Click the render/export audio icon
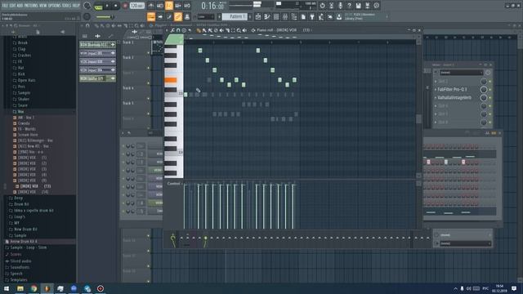Viewport: 523px width, 294px height. [x=367, y=6]
